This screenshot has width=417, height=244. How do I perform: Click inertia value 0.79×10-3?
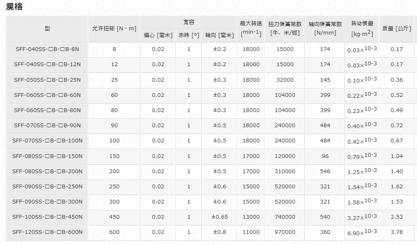(x=362, y=156)
